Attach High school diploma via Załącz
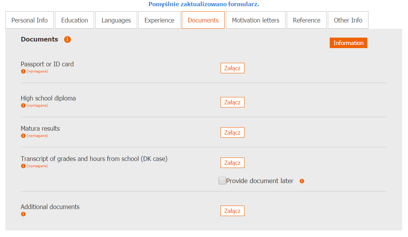408x237 pixels. pos(232,102)
